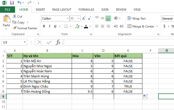
Task: Open the font size 11 dropdown
Action: tap(79, 18)
